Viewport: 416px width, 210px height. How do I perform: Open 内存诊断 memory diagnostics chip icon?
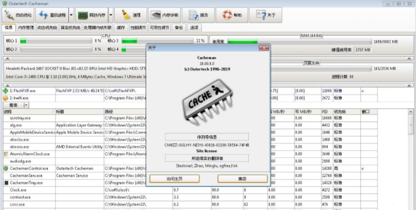156,15
